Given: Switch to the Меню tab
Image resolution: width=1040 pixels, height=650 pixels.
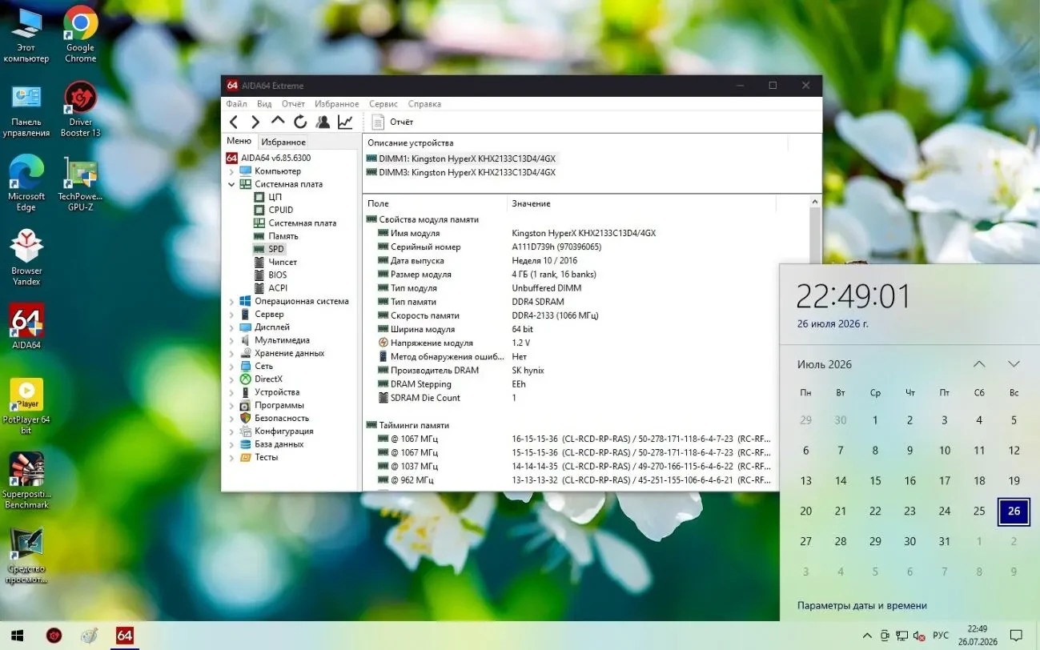Looking at the screenshot, I should point(239,141).
